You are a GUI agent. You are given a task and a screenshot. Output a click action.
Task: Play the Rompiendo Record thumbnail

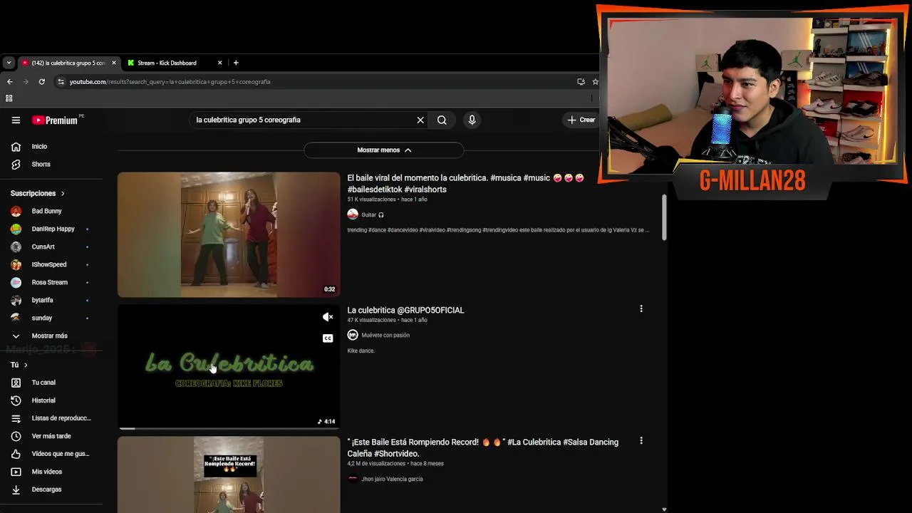[x=229, y=475]
